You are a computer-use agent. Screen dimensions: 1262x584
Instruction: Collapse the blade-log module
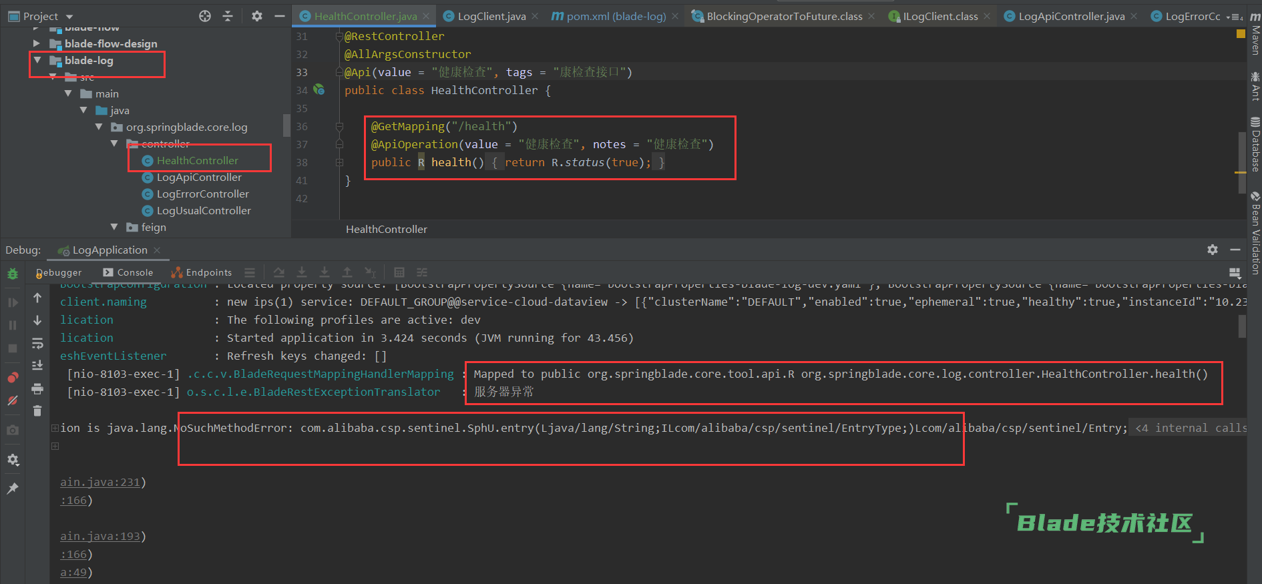(37, 60)
